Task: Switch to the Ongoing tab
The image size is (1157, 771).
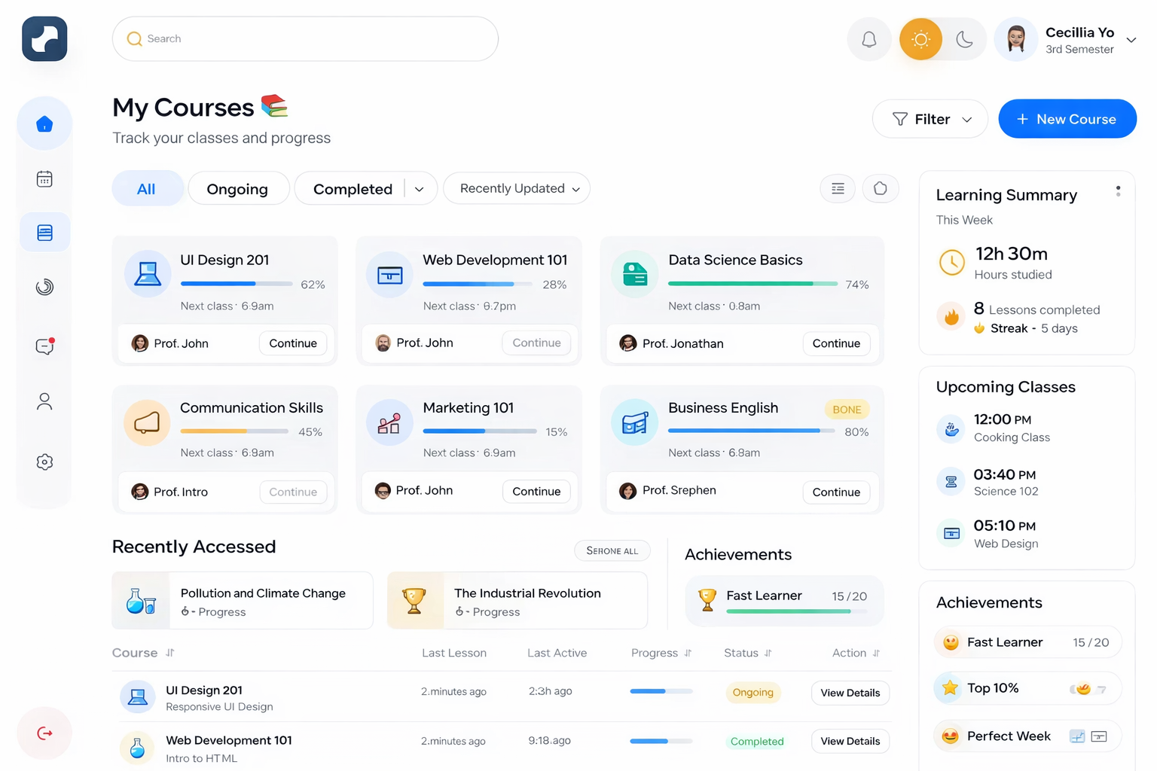Action: pyautogui.click(x=238, y=188)
